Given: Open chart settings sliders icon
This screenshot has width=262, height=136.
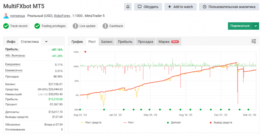Looking at the screenshot, I should click(x=254, y=41).
